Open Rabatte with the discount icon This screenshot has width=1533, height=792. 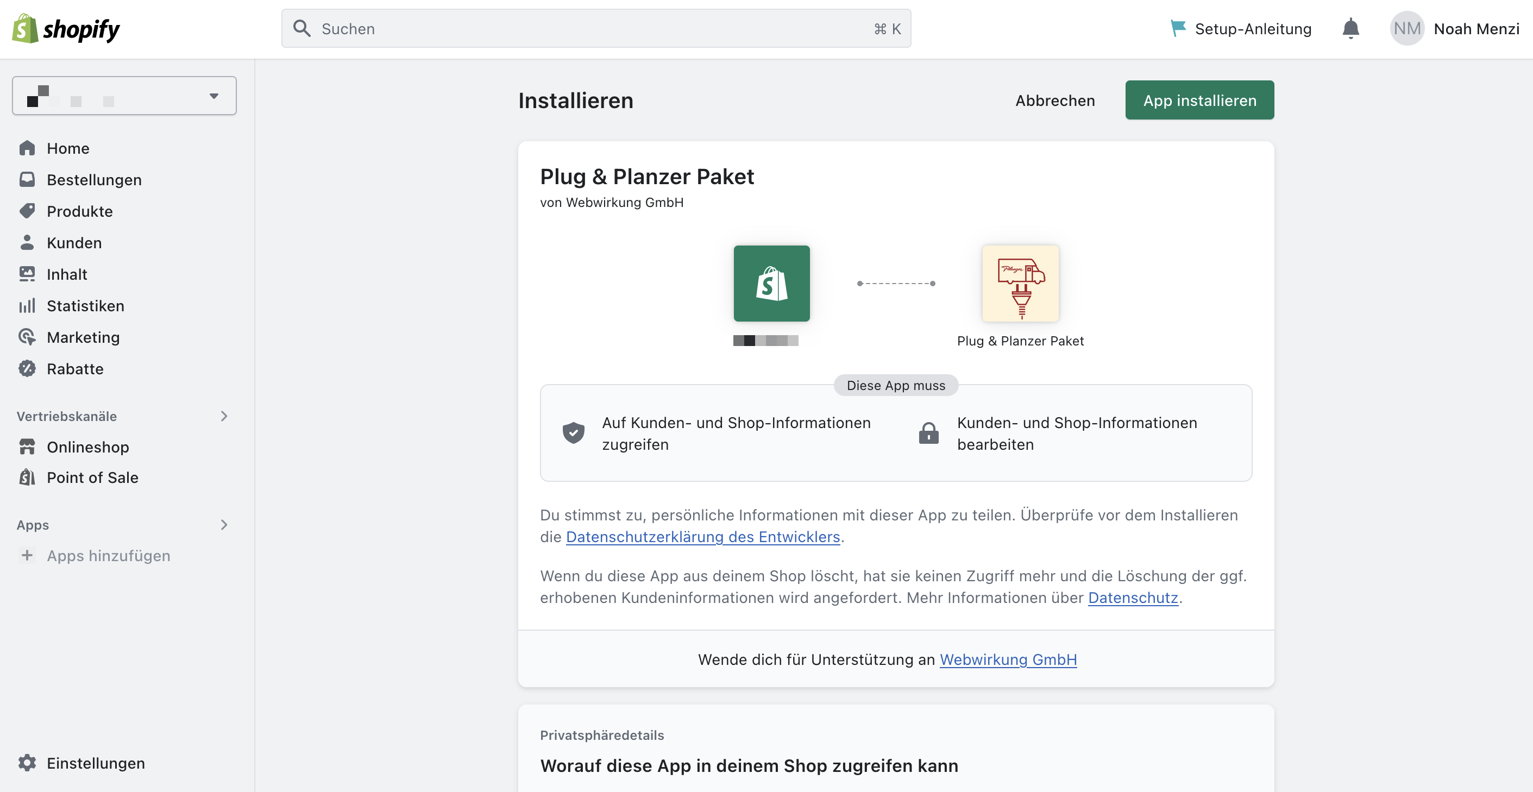coord(28,368)
